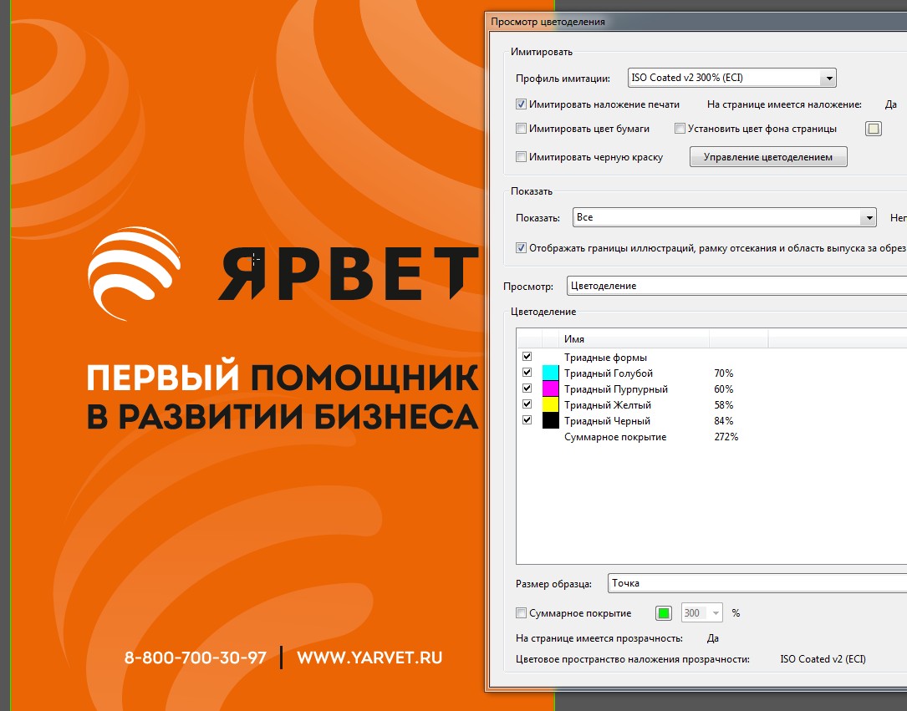
Task: Toggle Триадный Голубой separation checkbox
Action: [x=527, y=373]
